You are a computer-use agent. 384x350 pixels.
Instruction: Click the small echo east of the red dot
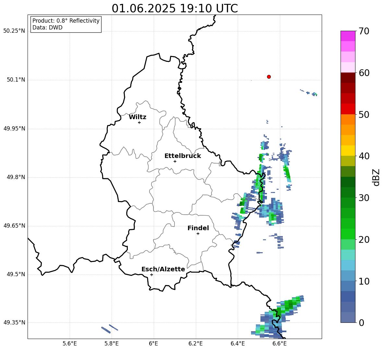coord(309,93)
